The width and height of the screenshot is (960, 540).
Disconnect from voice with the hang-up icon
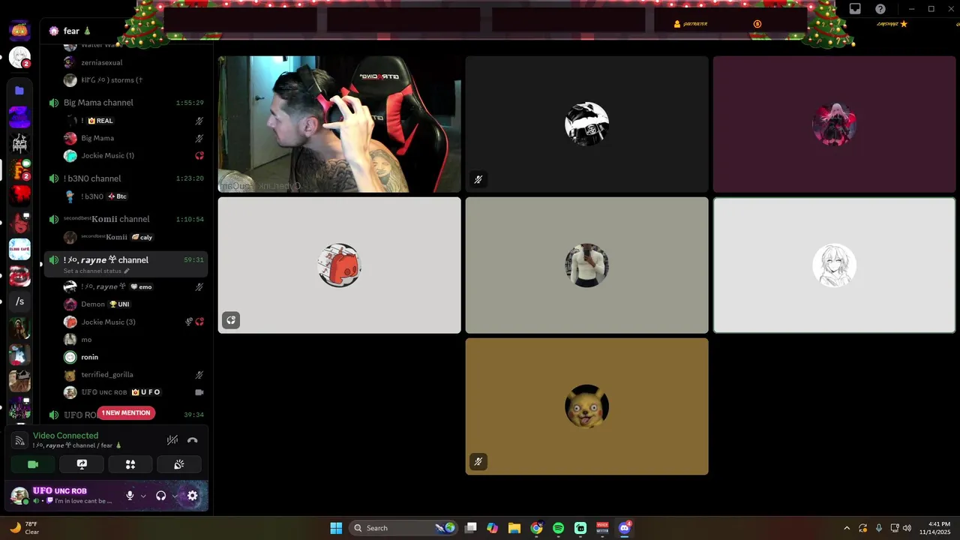pyautogui.click(x=193, y=440)
